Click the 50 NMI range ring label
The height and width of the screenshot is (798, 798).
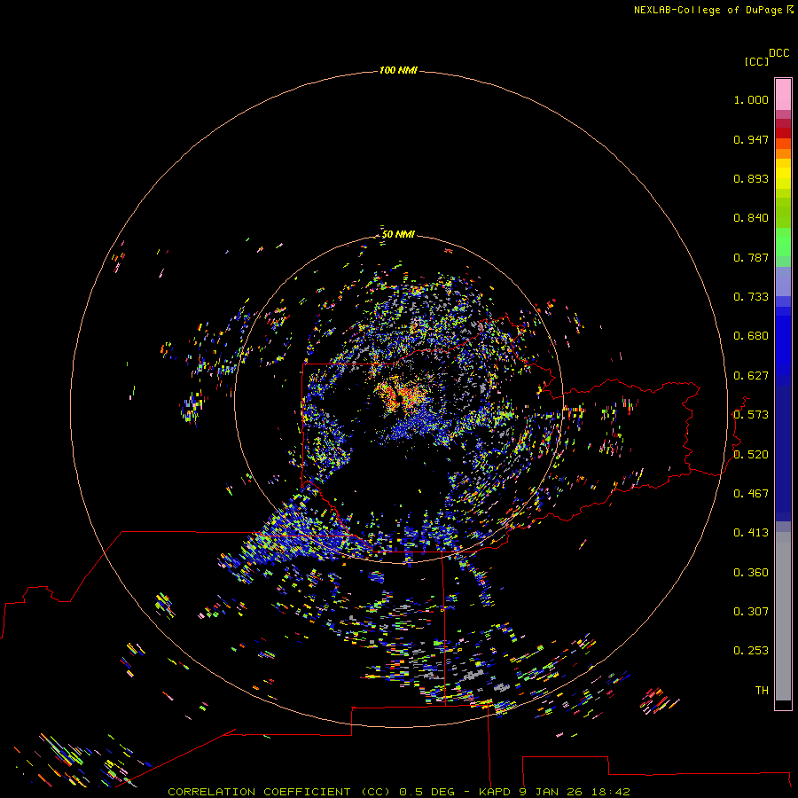point(398,234)
